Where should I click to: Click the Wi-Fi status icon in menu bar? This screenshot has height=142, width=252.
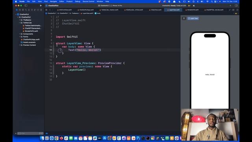click(208, 2)
